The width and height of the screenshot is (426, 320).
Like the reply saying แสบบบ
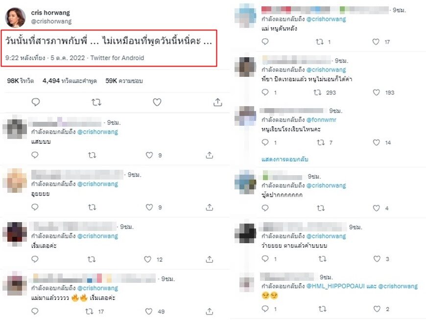pos(149,155)
